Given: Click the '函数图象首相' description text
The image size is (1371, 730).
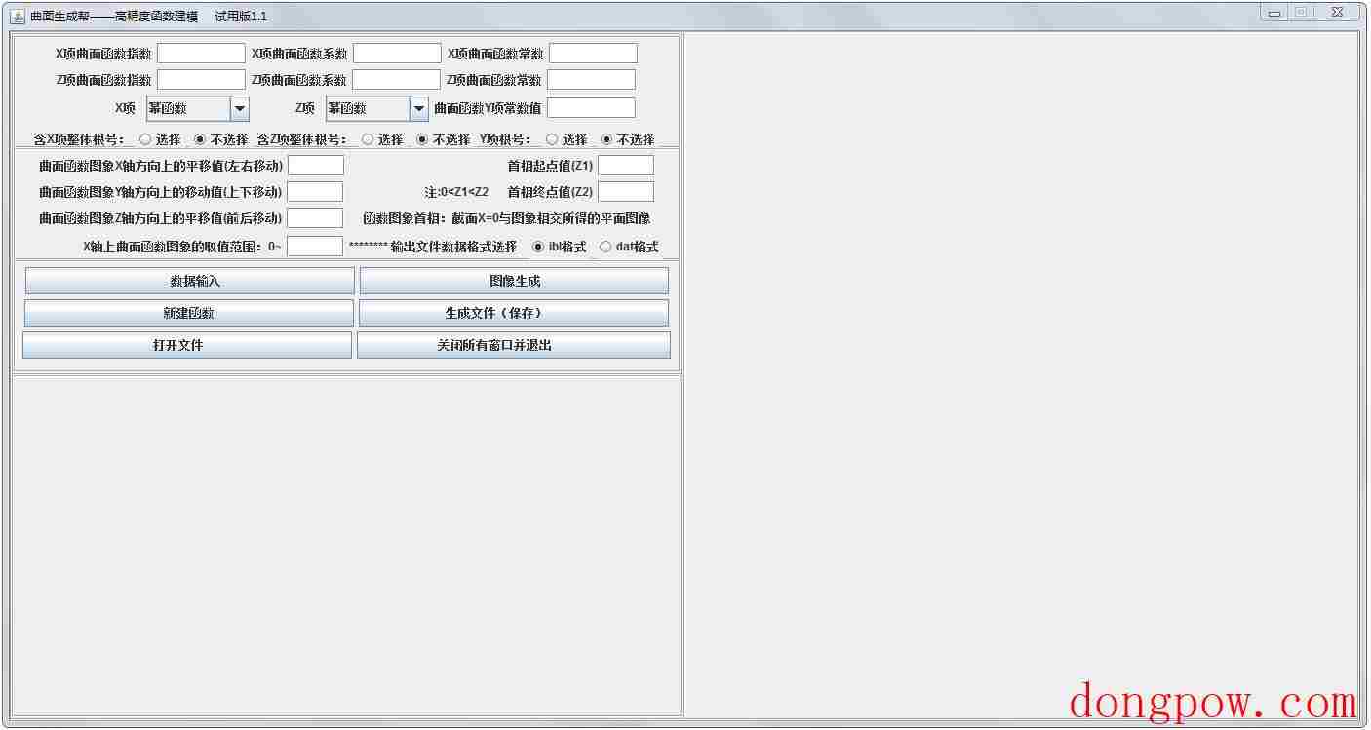Looking at the screenshot, I should (x=506, y=218).
